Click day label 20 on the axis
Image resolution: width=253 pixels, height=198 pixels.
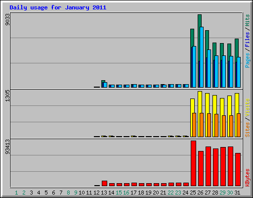[x=156, y=193]
